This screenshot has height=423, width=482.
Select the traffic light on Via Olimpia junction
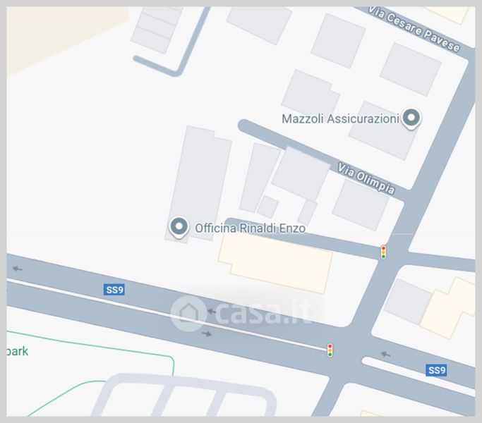pos(383,252)
